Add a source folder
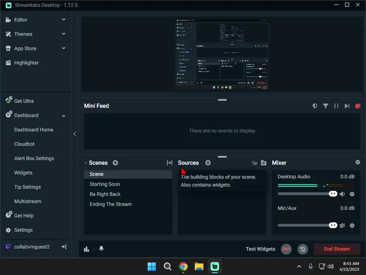The width and height of the screenshot is (366, 275). pyautogui.click(x=263, y=163)
